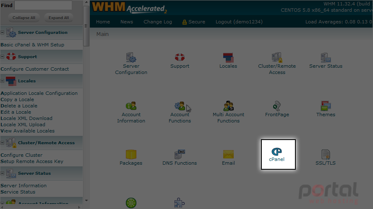Click the Secure padlock icon
Screen dimensions: 373x209
coord(184,22)
